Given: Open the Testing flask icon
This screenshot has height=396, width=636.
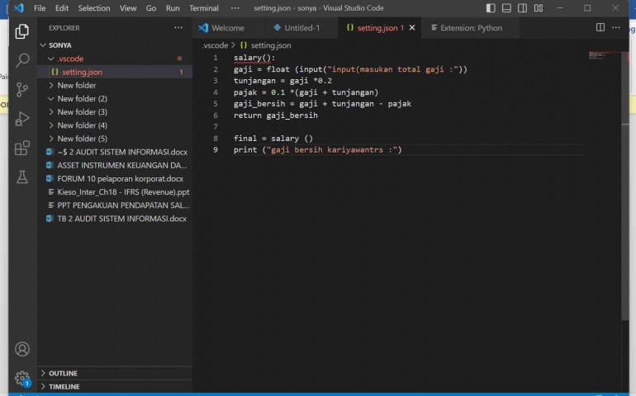Looking at the screenshot, I should (x=22, y=177).
